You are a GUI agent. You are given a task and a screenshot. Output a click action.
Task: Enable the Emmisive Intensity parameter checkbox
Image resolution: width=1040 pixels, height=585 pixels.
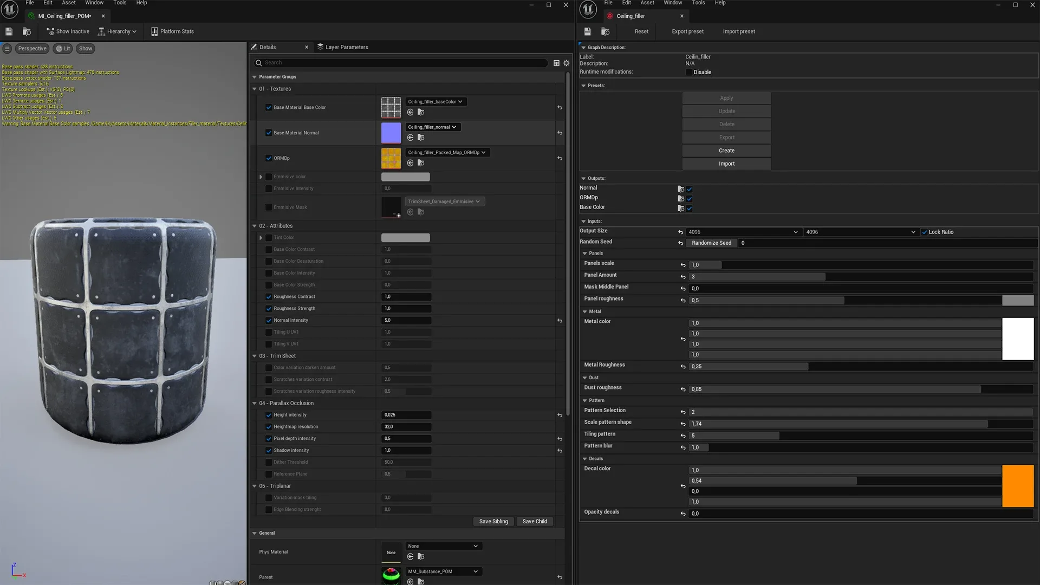pos(269,188)
